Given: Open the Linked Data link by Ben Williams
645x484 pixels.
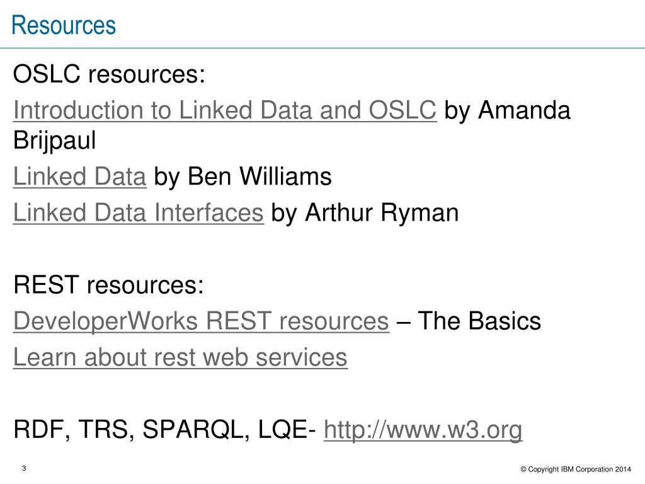Looking at the screenshot, I should tap(80, 176).
